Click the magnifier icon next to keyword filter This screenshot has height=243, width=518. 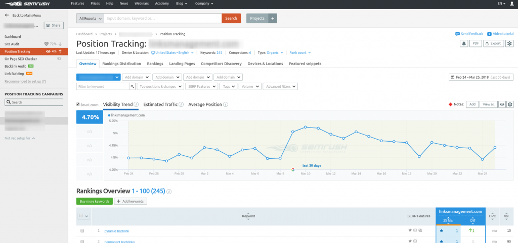click(x=132, y=86)
